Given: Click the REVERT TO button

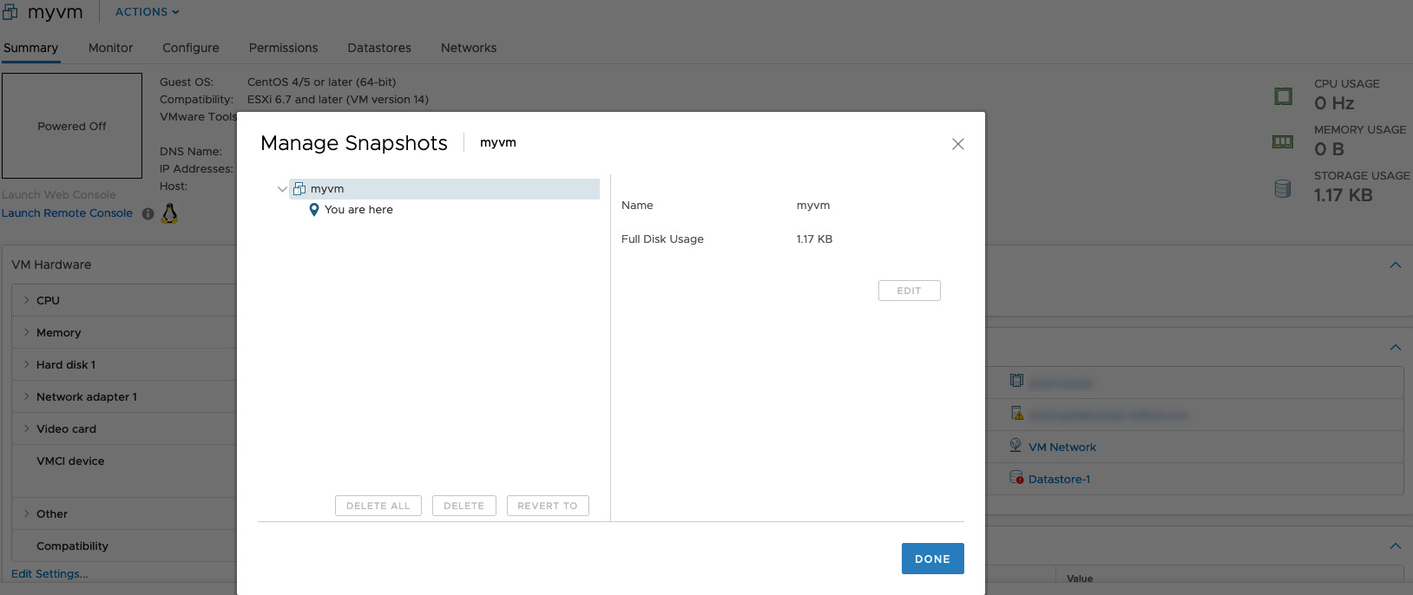Looking at the screenshot, I should [548, 506].
